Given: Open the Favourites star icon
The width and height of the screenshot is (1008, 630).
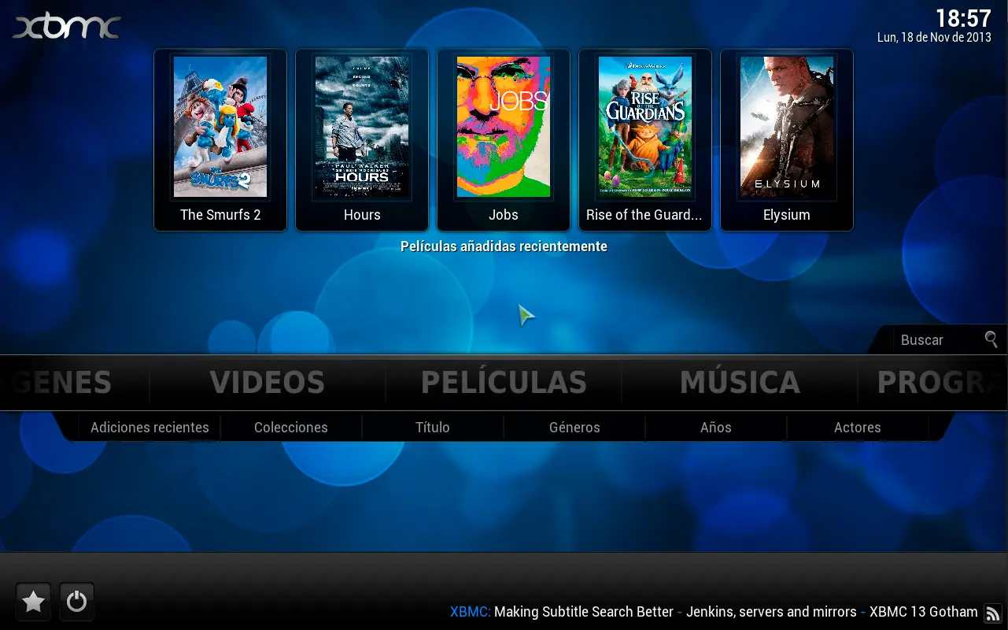Looking at the screenshot, I should [x=33, y=602].
